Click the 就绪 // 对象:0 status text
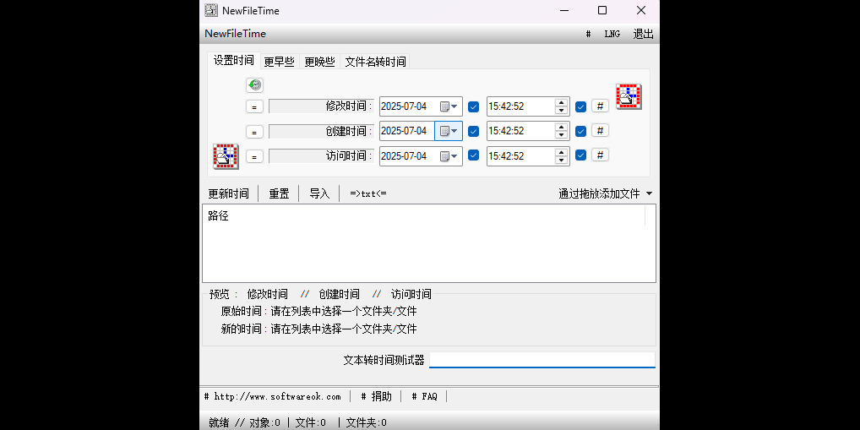Viewport: 860px width, 430px height. click(245, 422)
